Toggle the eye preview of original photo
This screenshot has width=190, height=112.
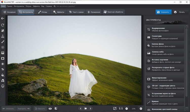coord(50,109)
